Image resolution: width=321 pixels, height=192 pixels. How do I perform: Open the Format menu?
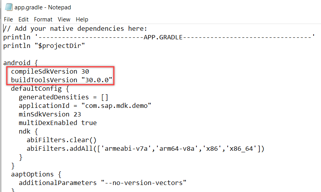(43, 19)
